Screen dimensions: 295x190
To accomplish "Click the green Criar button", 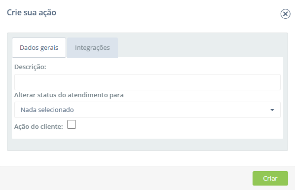I will click(x=270, y=178).
